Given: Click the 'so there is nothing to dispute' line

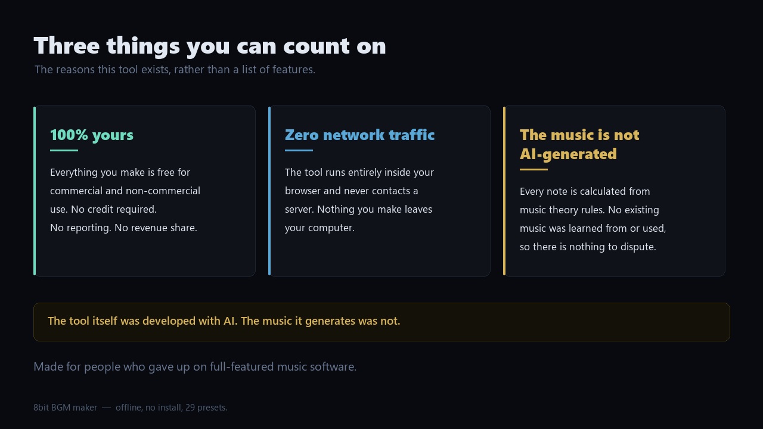Looking at the screenshot, I should [x=588, y=247].
